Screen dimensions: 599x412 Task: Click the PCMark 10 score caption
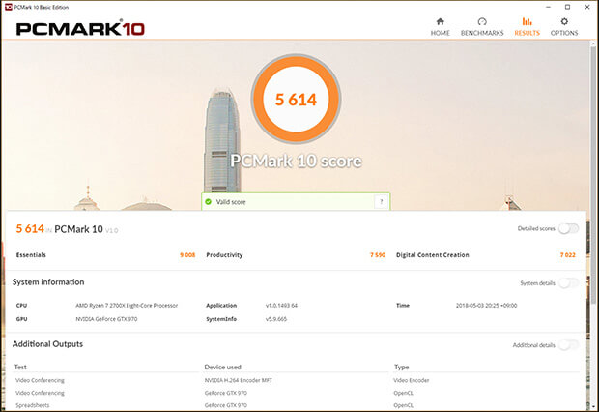(x=296, y=161)
